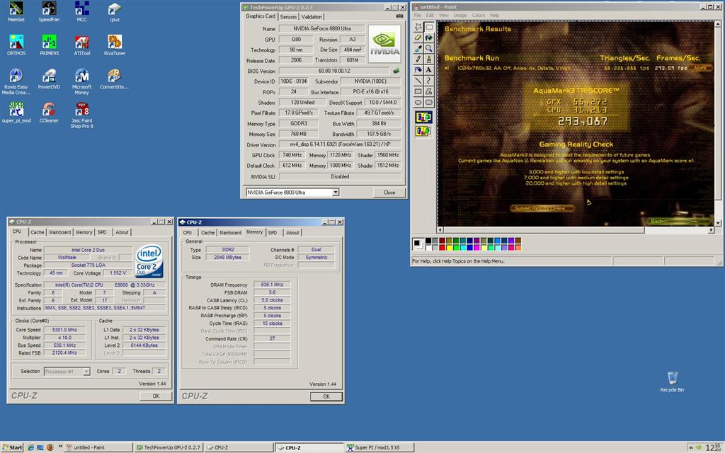This screenshot has width=725, height=453.
Task: Activate the Pick Color eyedropper tool
Action: click(418, 48)
